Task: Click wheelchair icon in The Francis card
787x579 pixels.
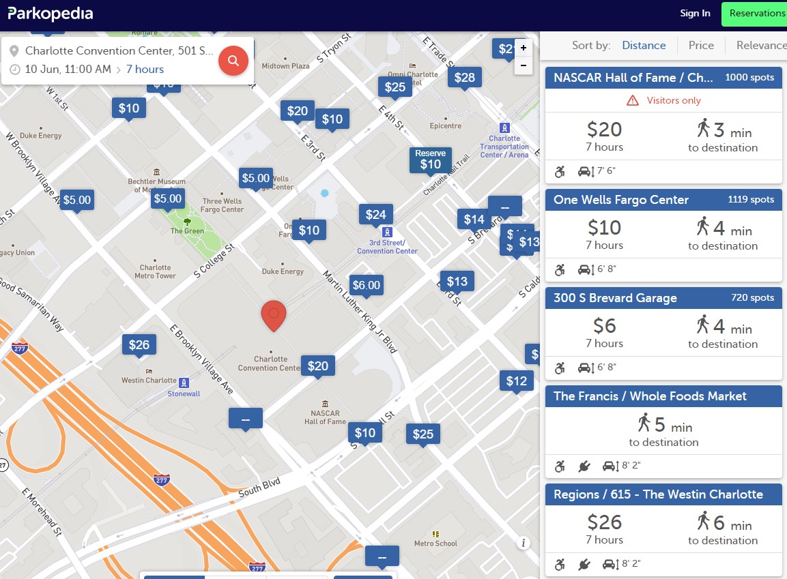Action: [560, 466]
